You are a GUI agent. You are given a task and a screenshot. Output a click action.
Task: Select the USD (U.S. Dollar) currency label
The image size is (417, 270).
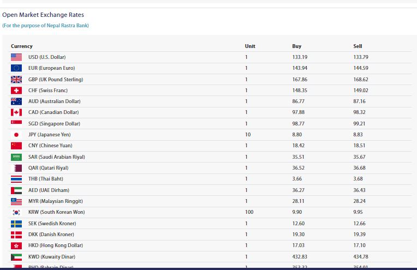point(47,57)
